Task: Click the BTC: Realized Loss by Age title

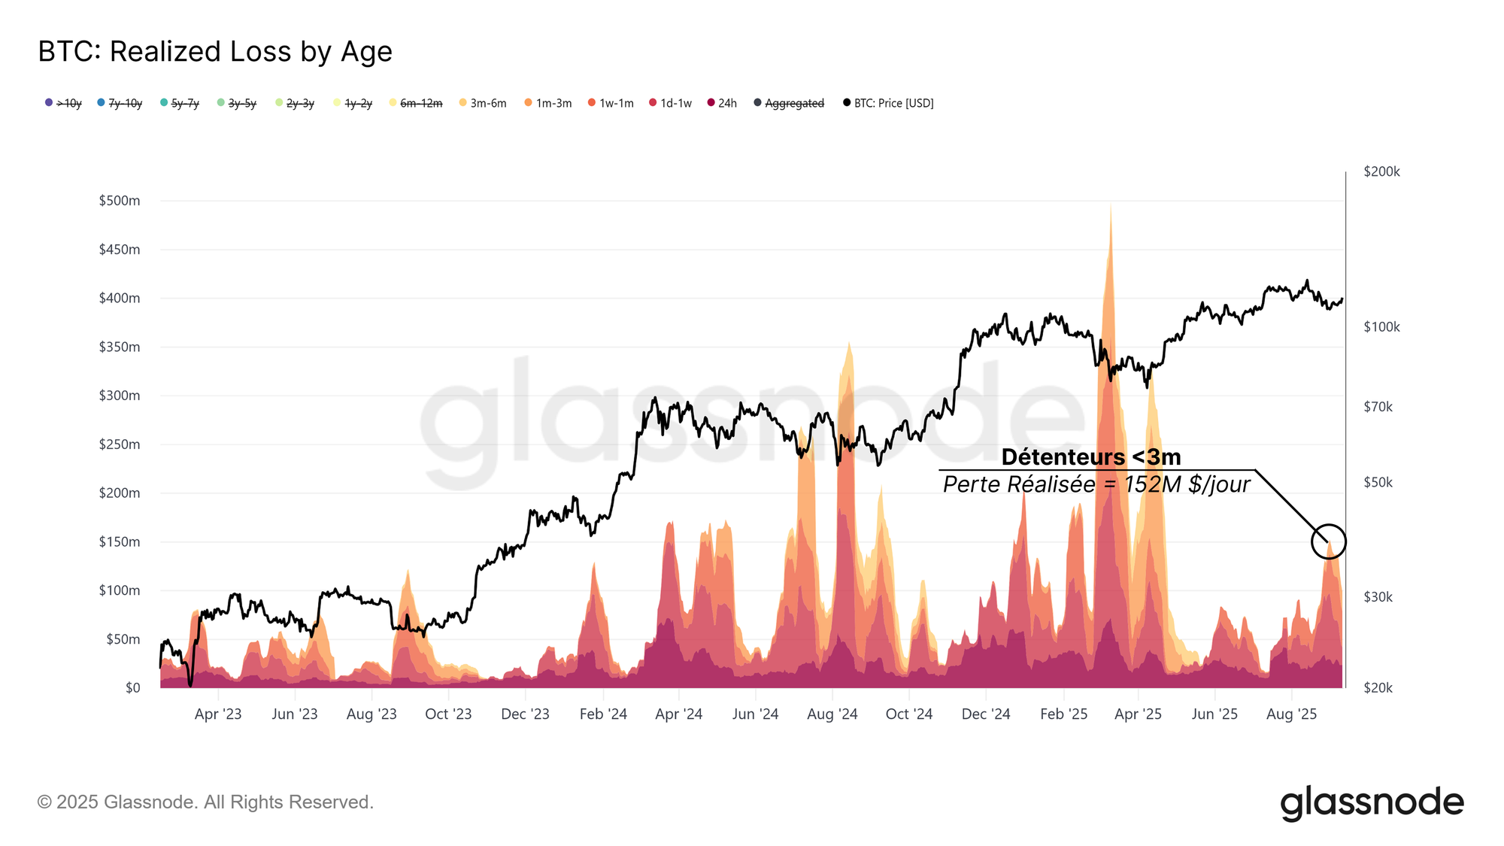Action: (215, 51)
